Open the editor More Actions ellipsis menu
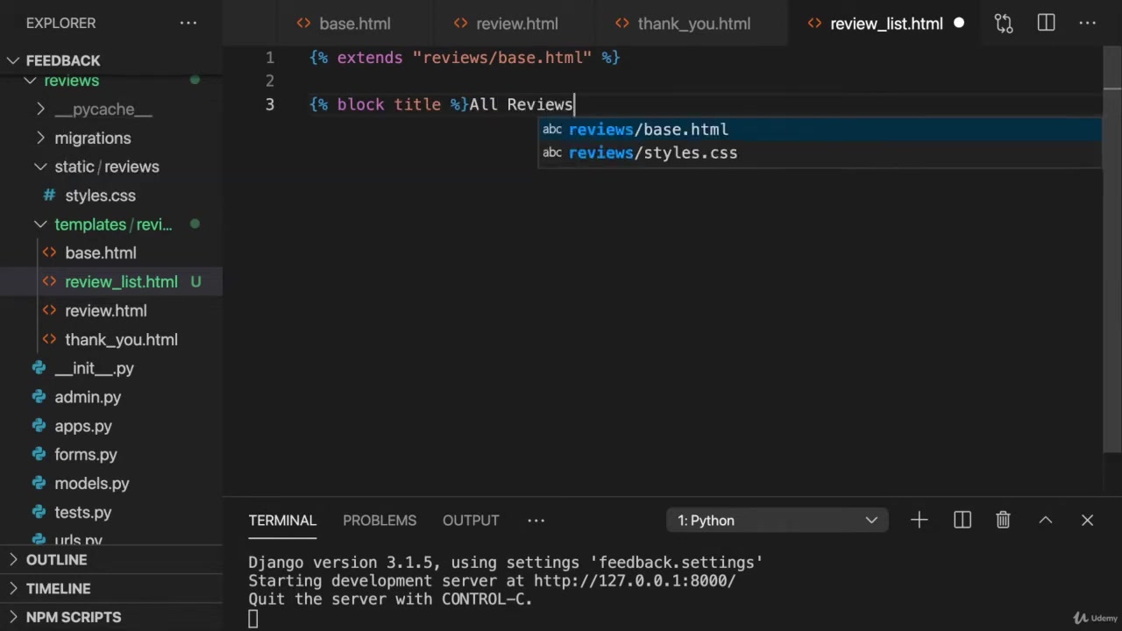Image resolution: width=1122 pixels, height=631 pixels. (x=1088, y=24)
